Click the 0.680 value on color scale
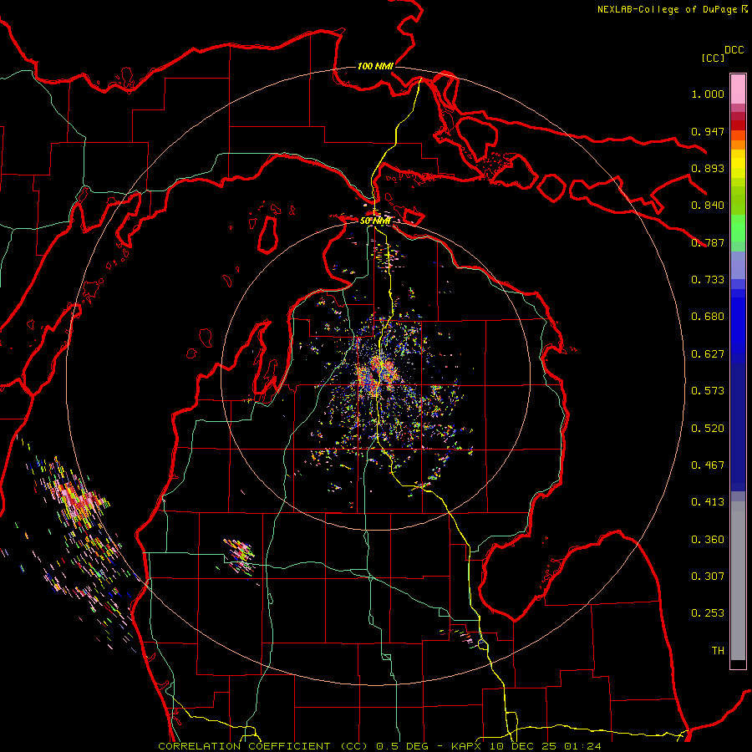Screen dimensions: 752x752 [x=708, y=317]
